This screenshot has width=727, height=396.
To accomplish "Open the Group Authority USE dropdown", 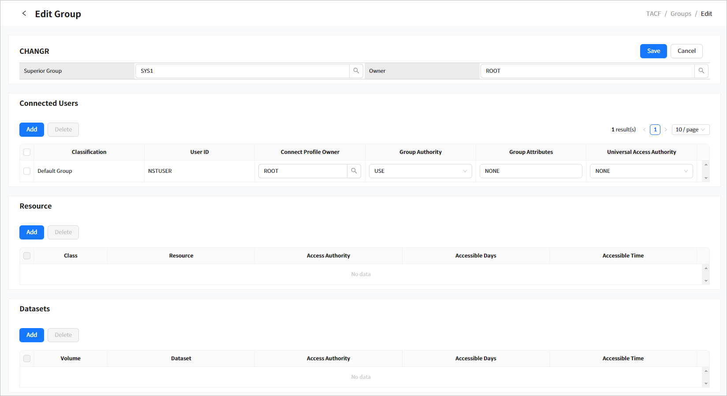I will tap(420, 171).
